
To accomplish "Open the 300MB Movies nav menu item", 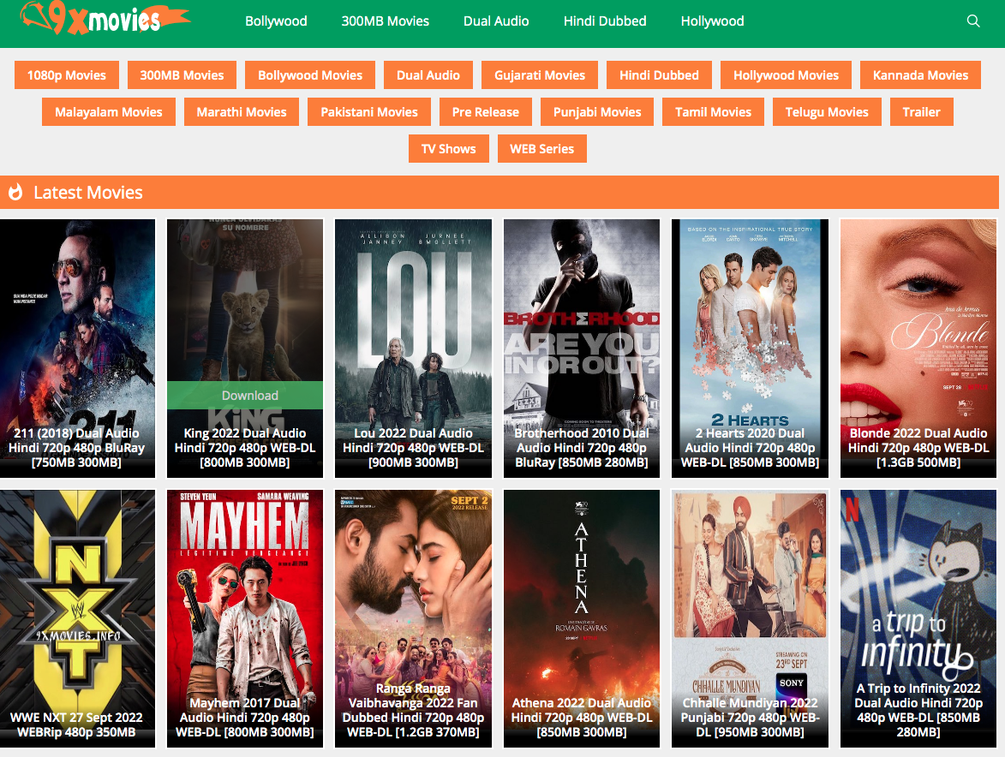I will tap(386, 21).
